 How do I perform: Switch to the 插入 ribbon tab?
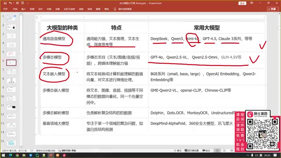pyautogui.click(x=23, y=9)
